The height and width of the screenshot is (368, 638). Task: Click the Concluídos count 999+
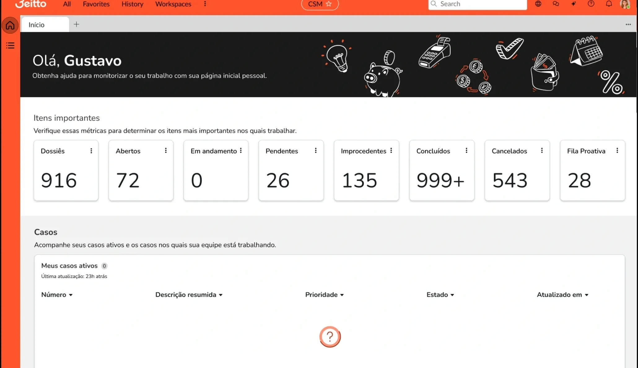coord(440,180)
